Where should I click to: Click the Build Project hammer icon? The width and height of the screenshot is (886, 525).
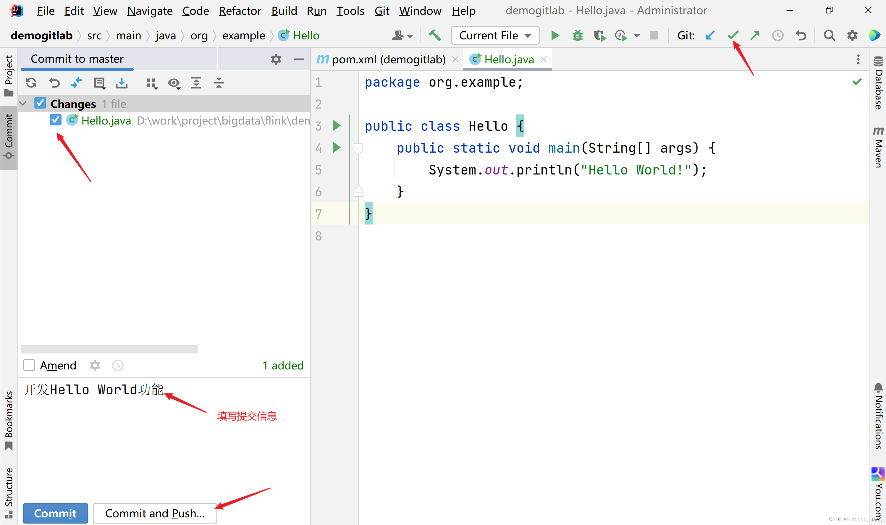pyautogui.click(x=435, y=35)
